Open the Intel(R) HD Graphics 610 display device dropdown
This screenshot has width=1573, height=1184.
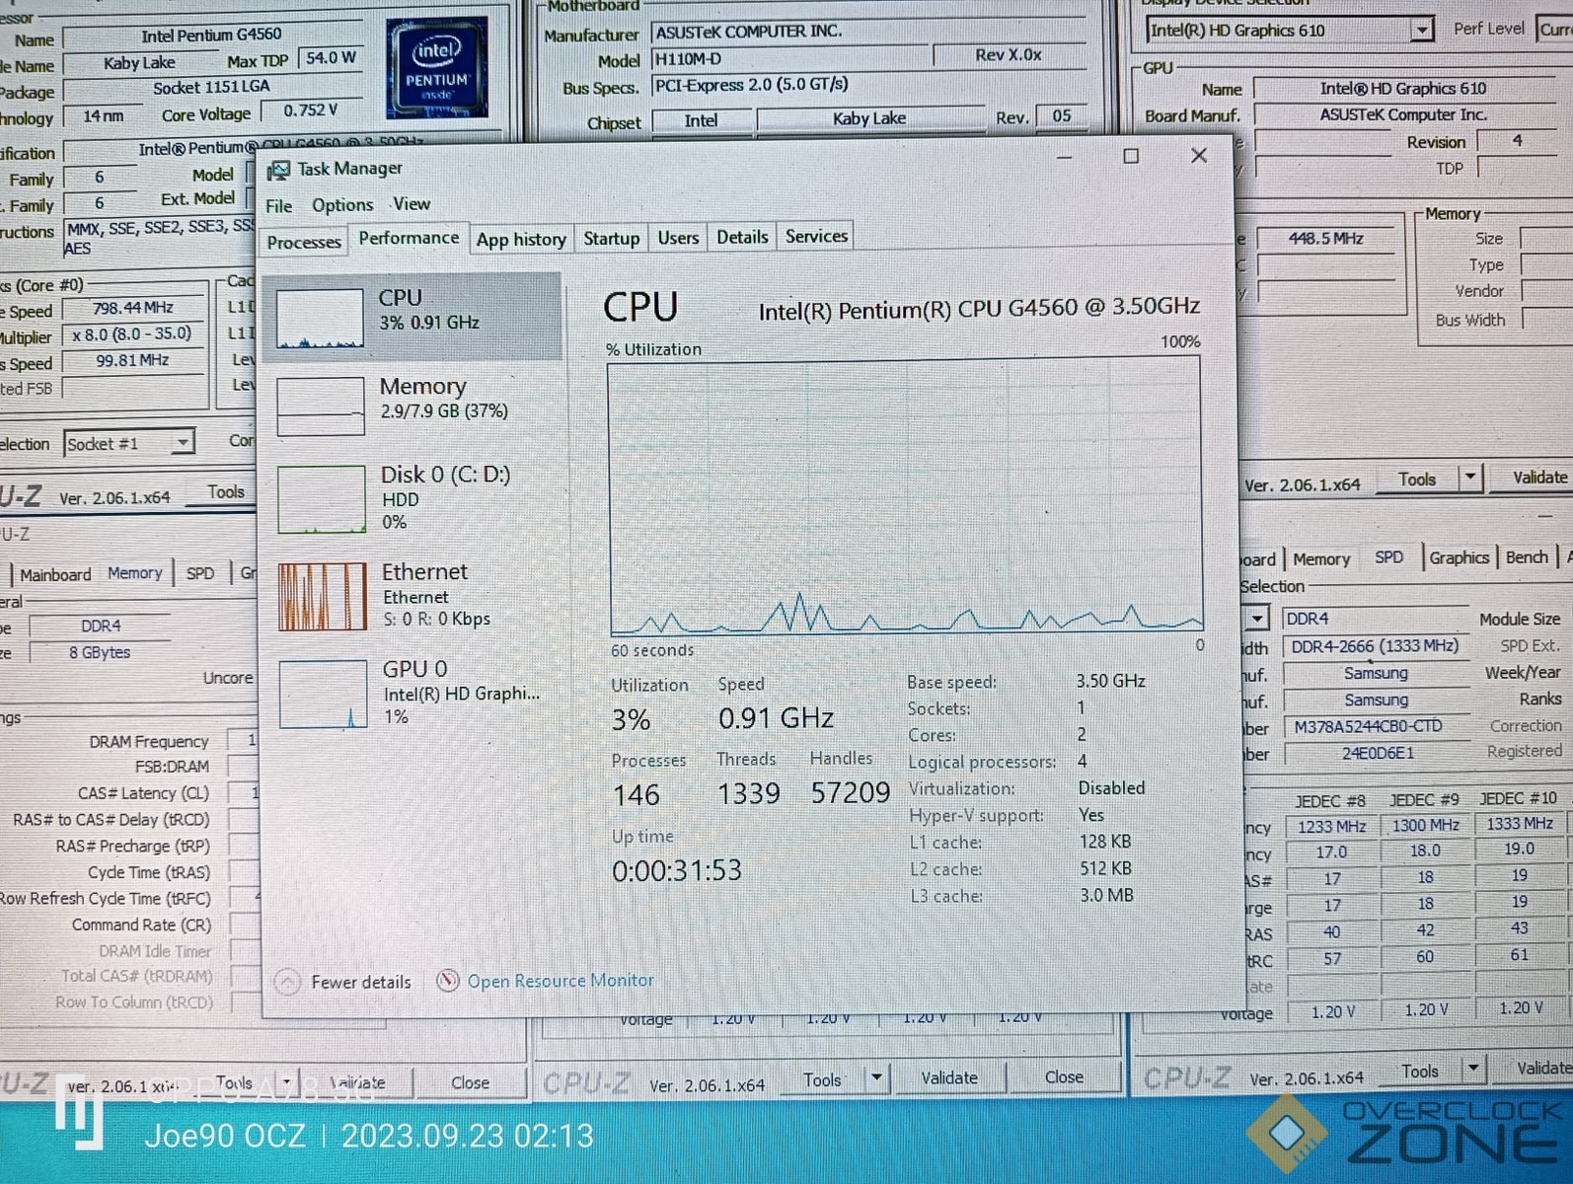tap(1421, 31)
